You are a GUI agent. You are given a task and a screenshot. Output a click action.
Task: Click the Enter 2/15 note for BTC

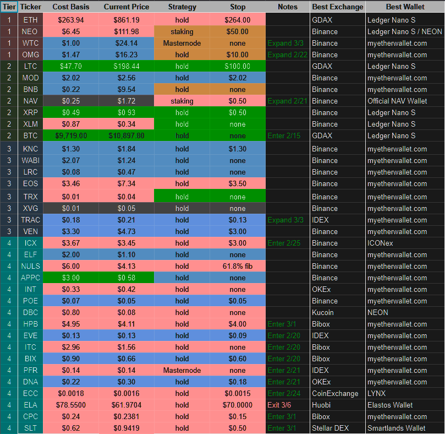tap(288, 136)
